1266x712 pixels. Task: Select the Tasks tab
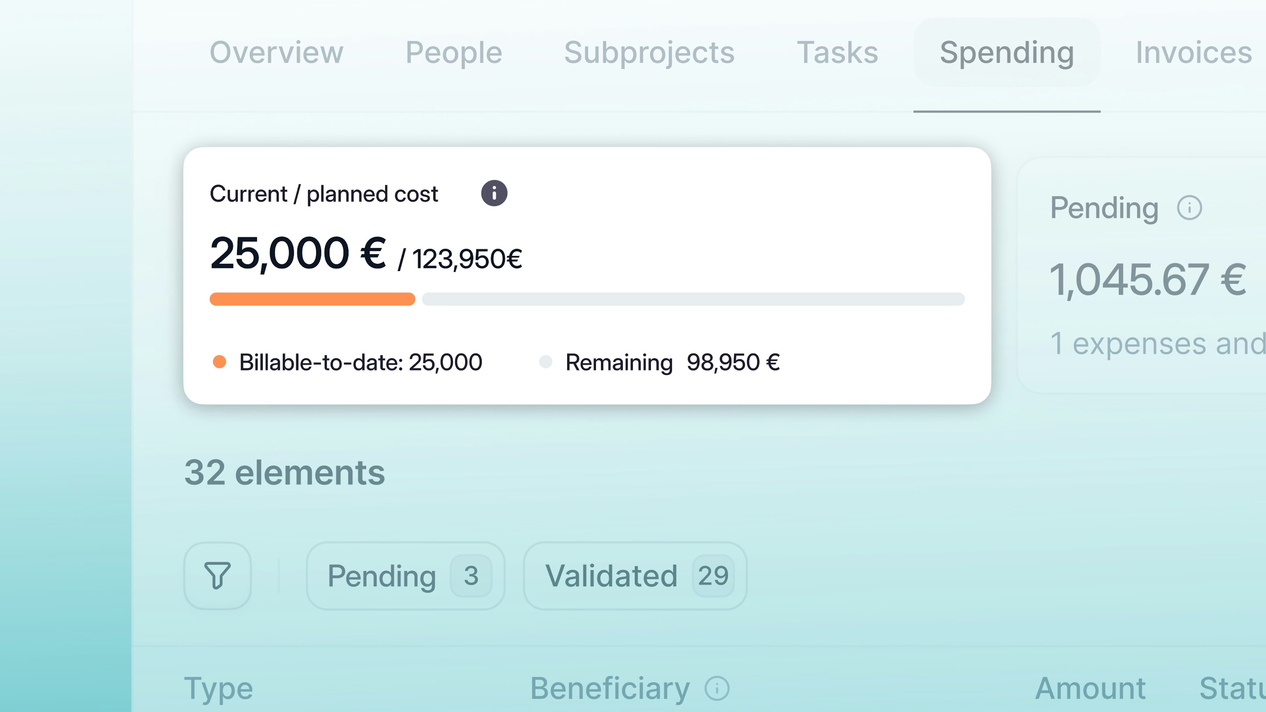coord(837,53)
